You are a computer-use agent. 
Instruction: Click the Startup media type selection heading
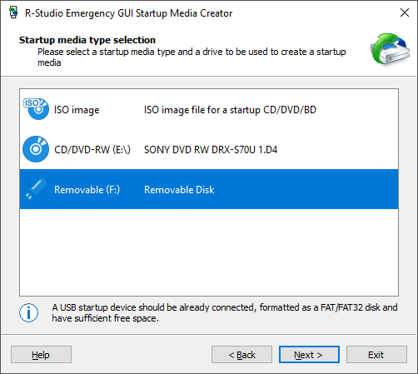[87, 40]
